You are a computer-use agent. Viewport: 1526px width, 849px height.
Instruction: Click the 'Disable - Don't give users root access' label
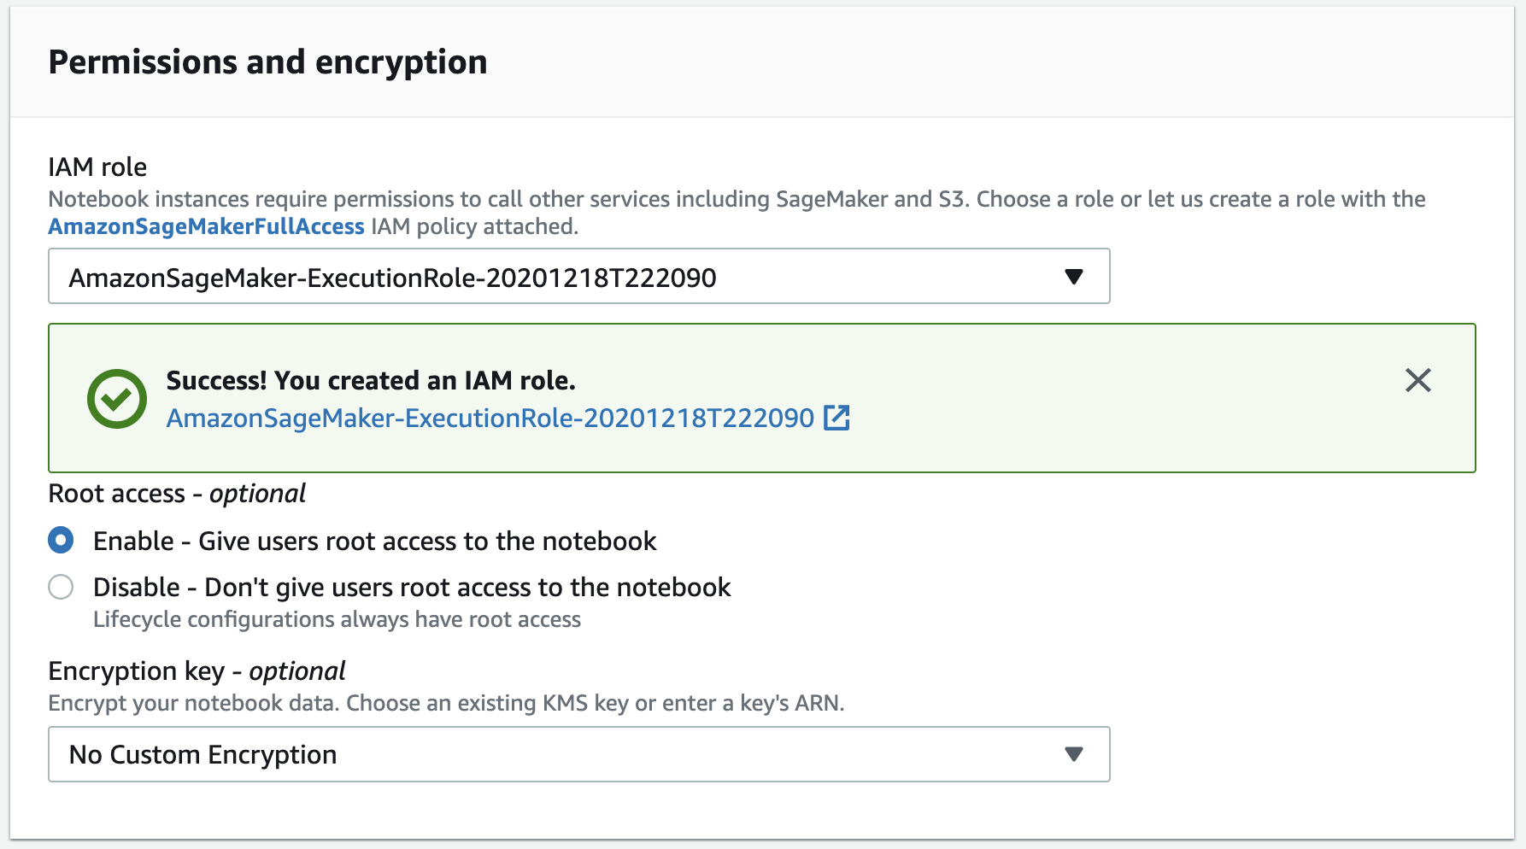click(x=412, y=588)
